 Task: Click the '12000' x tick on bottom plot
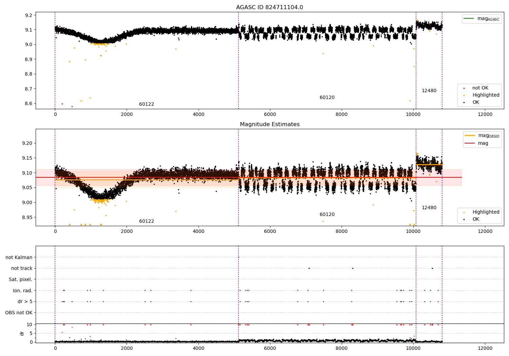tap(485, 348)
